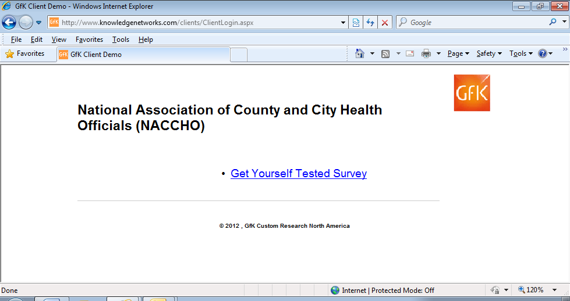Expand the address bar history dropdown
The image size is (570, 301).
click(343, 23)
